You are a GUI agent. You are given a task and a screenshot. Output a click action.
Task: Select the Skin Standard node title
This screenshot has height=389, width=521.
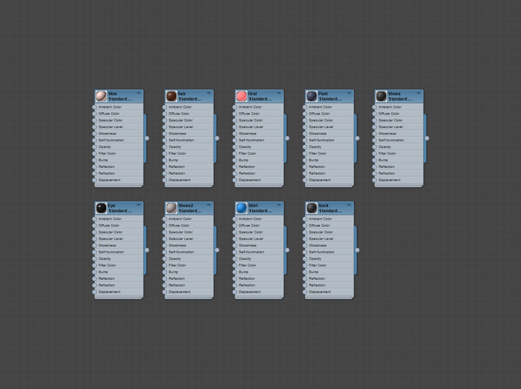tap(120, 96)
